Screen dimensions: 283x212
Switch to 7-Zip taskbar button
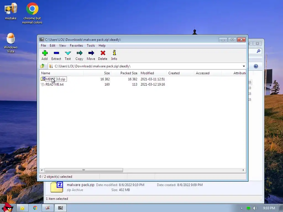61,208
